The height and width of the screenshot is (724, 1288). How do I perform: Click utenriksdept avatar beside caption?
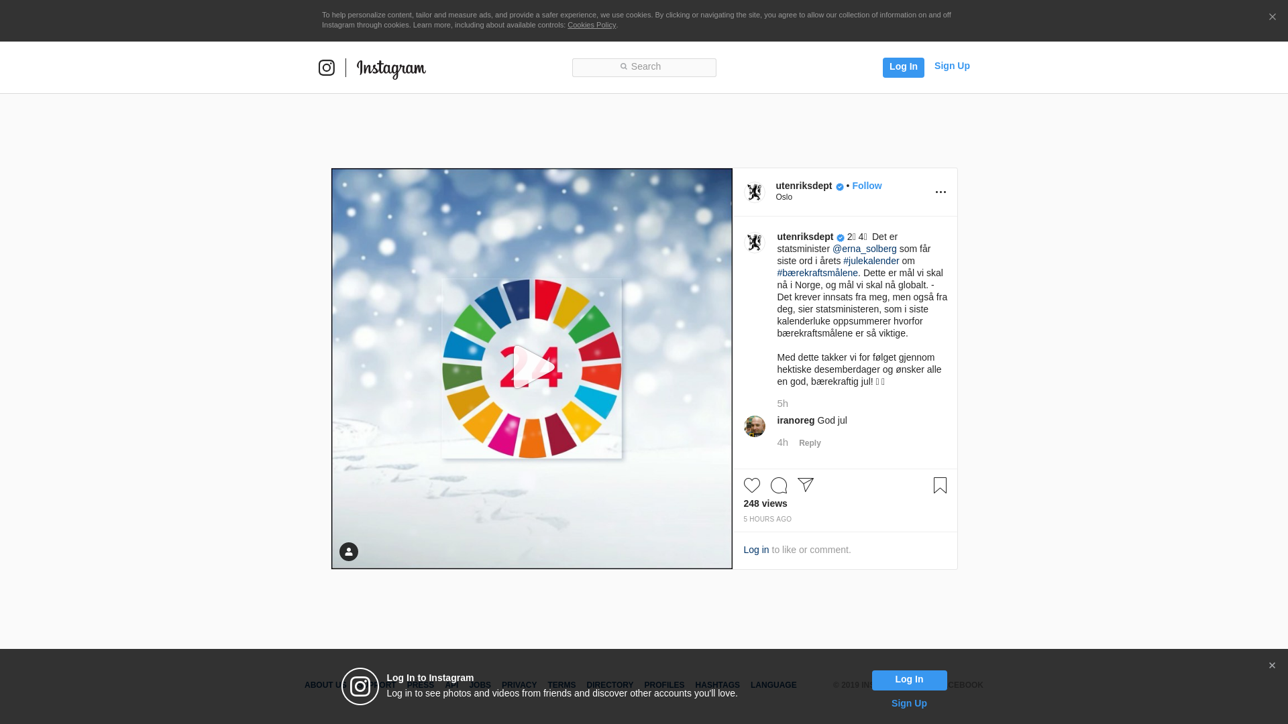tap(755, 243)
